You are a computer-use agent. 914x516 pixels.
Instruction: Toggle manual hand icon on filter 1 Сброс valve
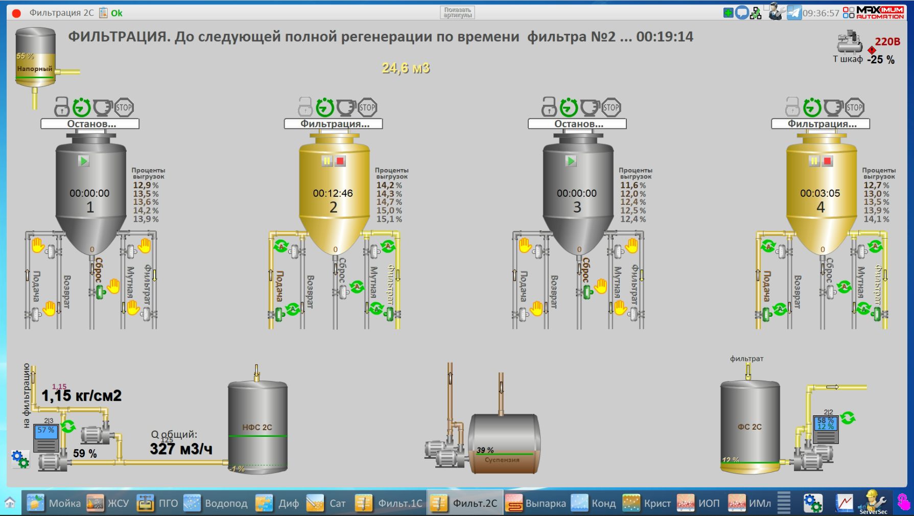pos(113,286)
